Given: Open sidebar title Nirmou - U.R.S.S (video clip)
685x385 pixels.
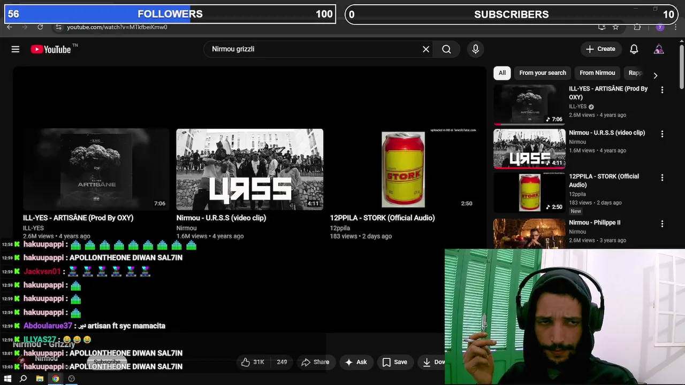Looking at the screenshot, I should click(607, 133).
